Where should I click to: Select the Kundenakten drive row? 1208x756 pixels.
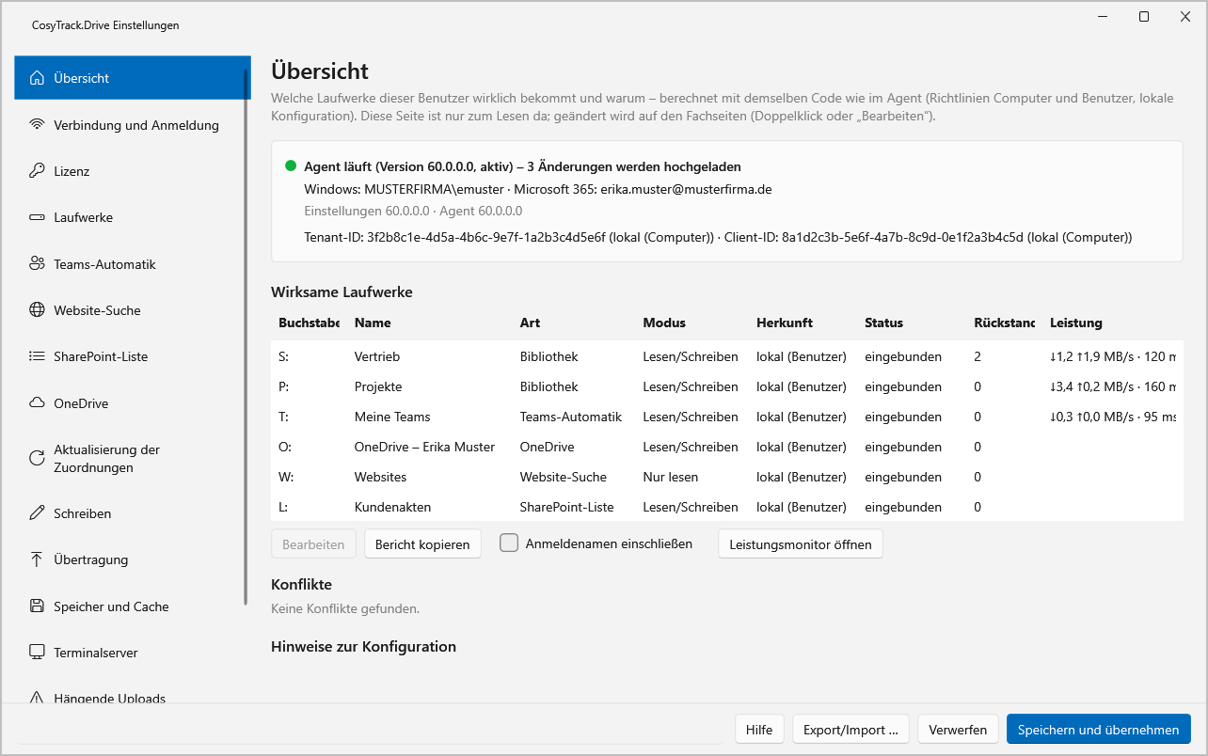point(726,507)
